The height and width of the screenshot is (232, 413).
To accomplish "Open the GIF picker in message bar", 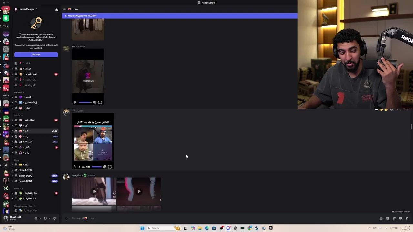I will pos(388,218).
